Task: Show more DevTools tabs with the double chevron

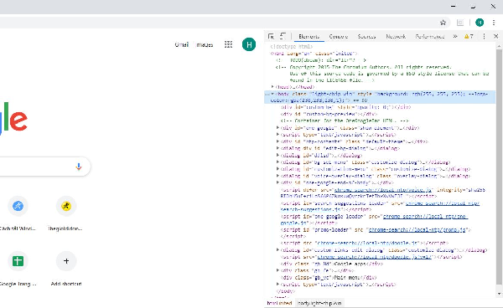Action: click(455, 37)
